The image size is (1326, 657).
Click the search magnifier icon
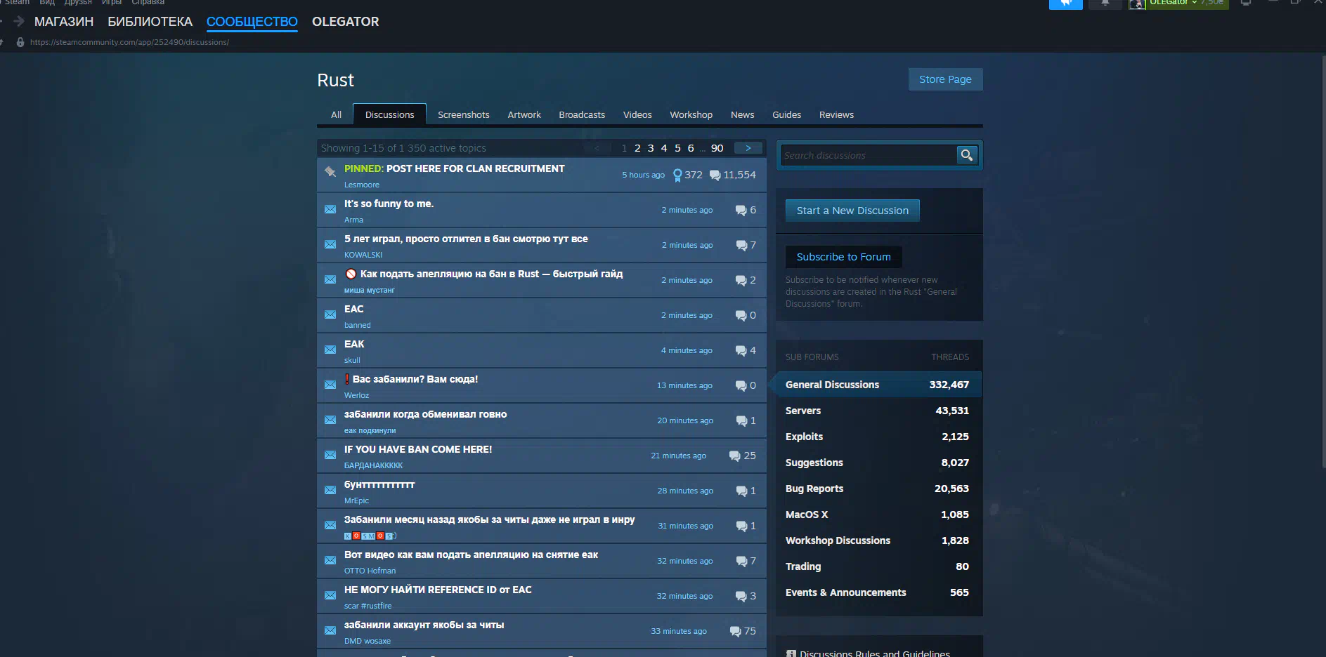[967, 155]
